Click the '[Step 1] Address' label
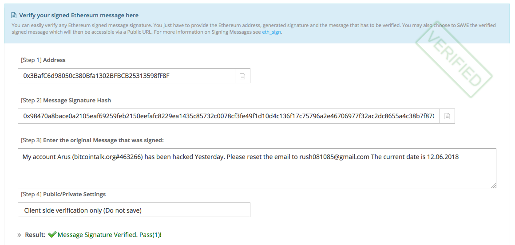This screenshot has height=245, width=515. 43,60
